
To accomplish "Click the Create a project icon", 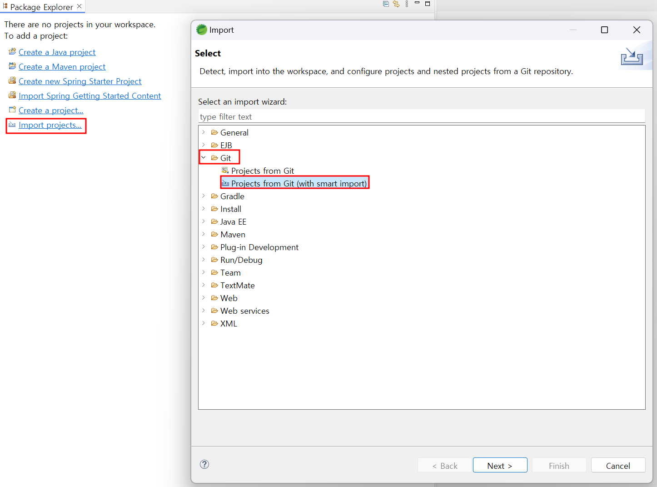I will click(x=12, y=110).
